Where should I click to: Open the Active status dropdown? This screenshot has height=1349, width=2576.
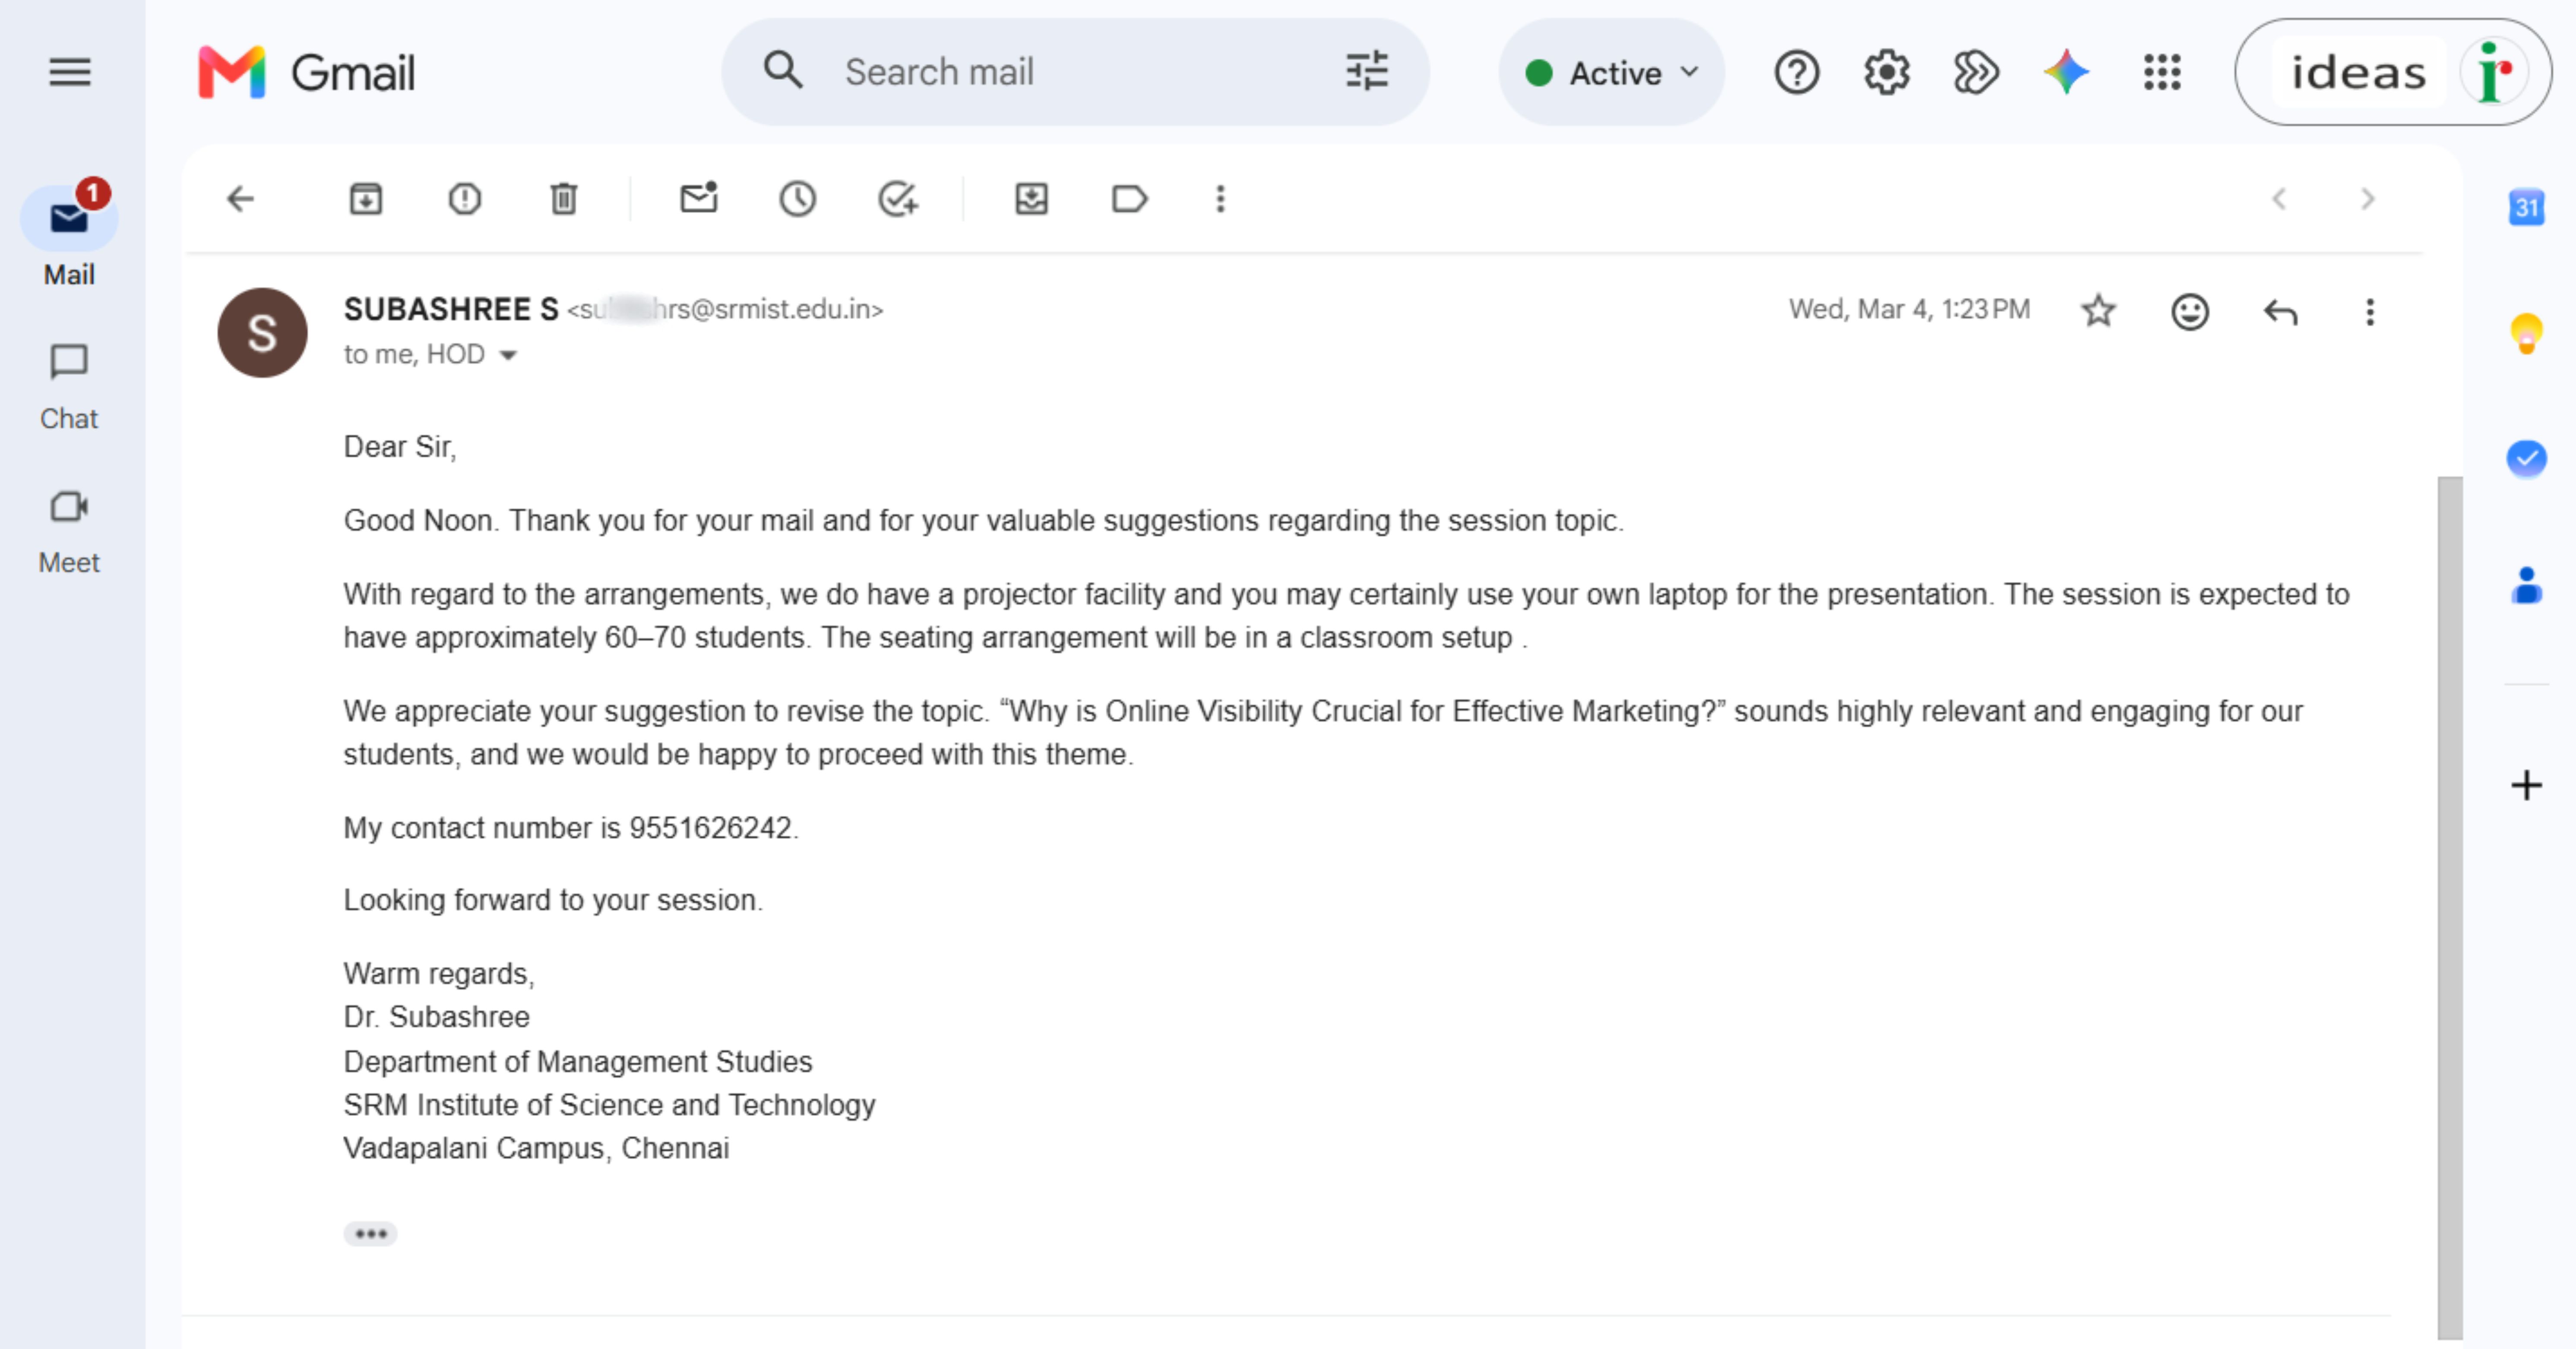(1612, 72)
